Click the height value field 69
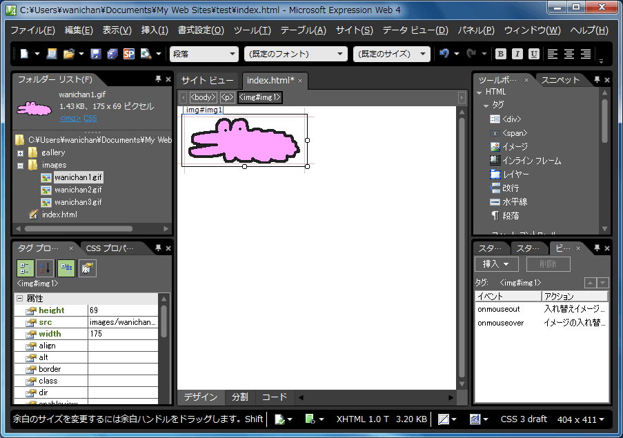 tap(123, 310)
